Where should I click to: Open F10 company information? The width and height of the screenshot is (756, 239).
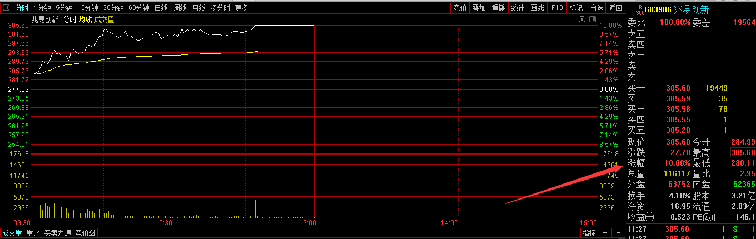(556, 8)
